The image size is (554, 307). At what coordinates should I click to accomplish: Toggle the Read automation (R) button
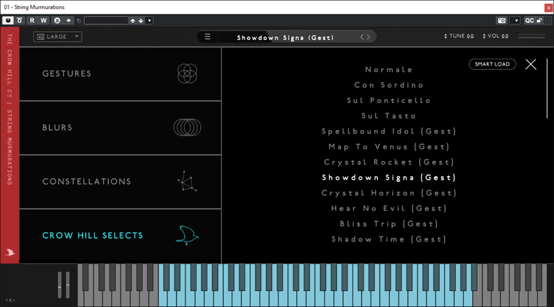(33, 20)
